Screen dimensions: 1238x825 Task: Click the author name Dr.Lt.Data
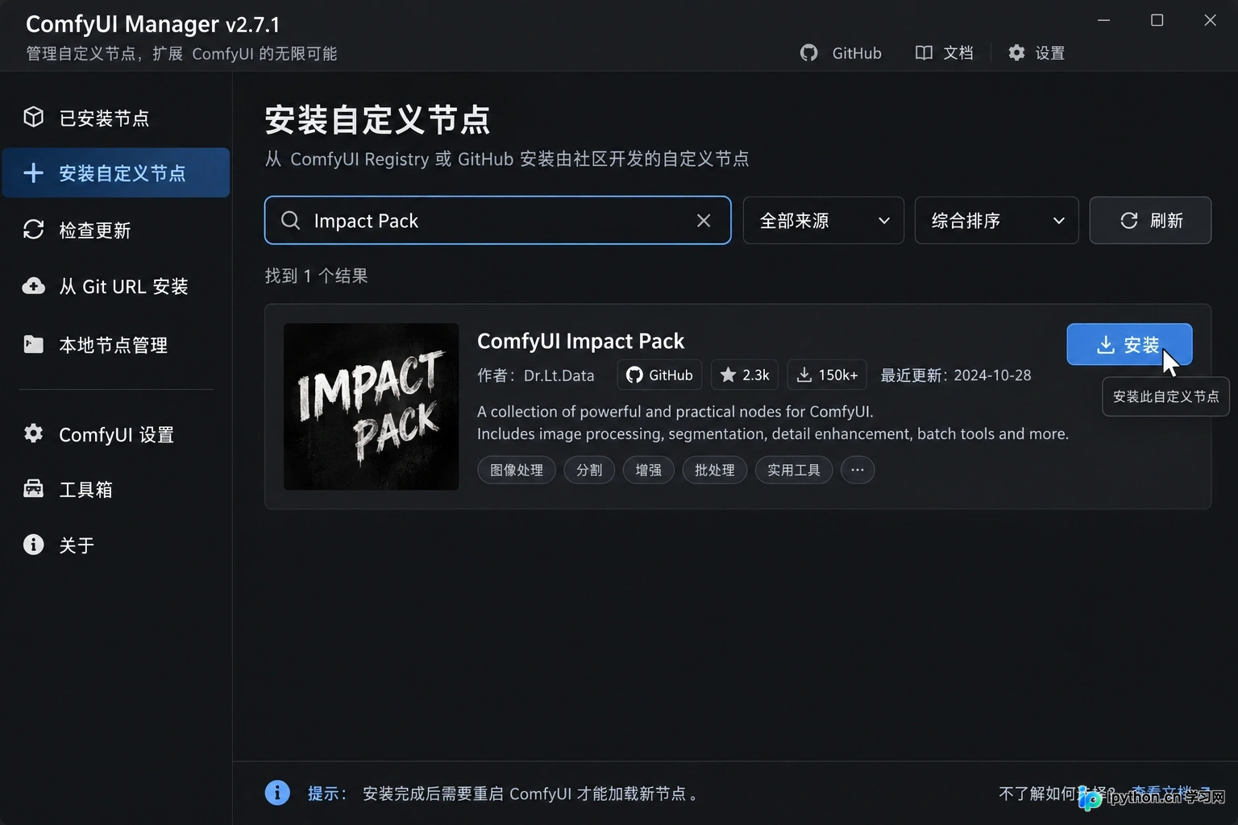pyautogui.click(x=559, y=375)
